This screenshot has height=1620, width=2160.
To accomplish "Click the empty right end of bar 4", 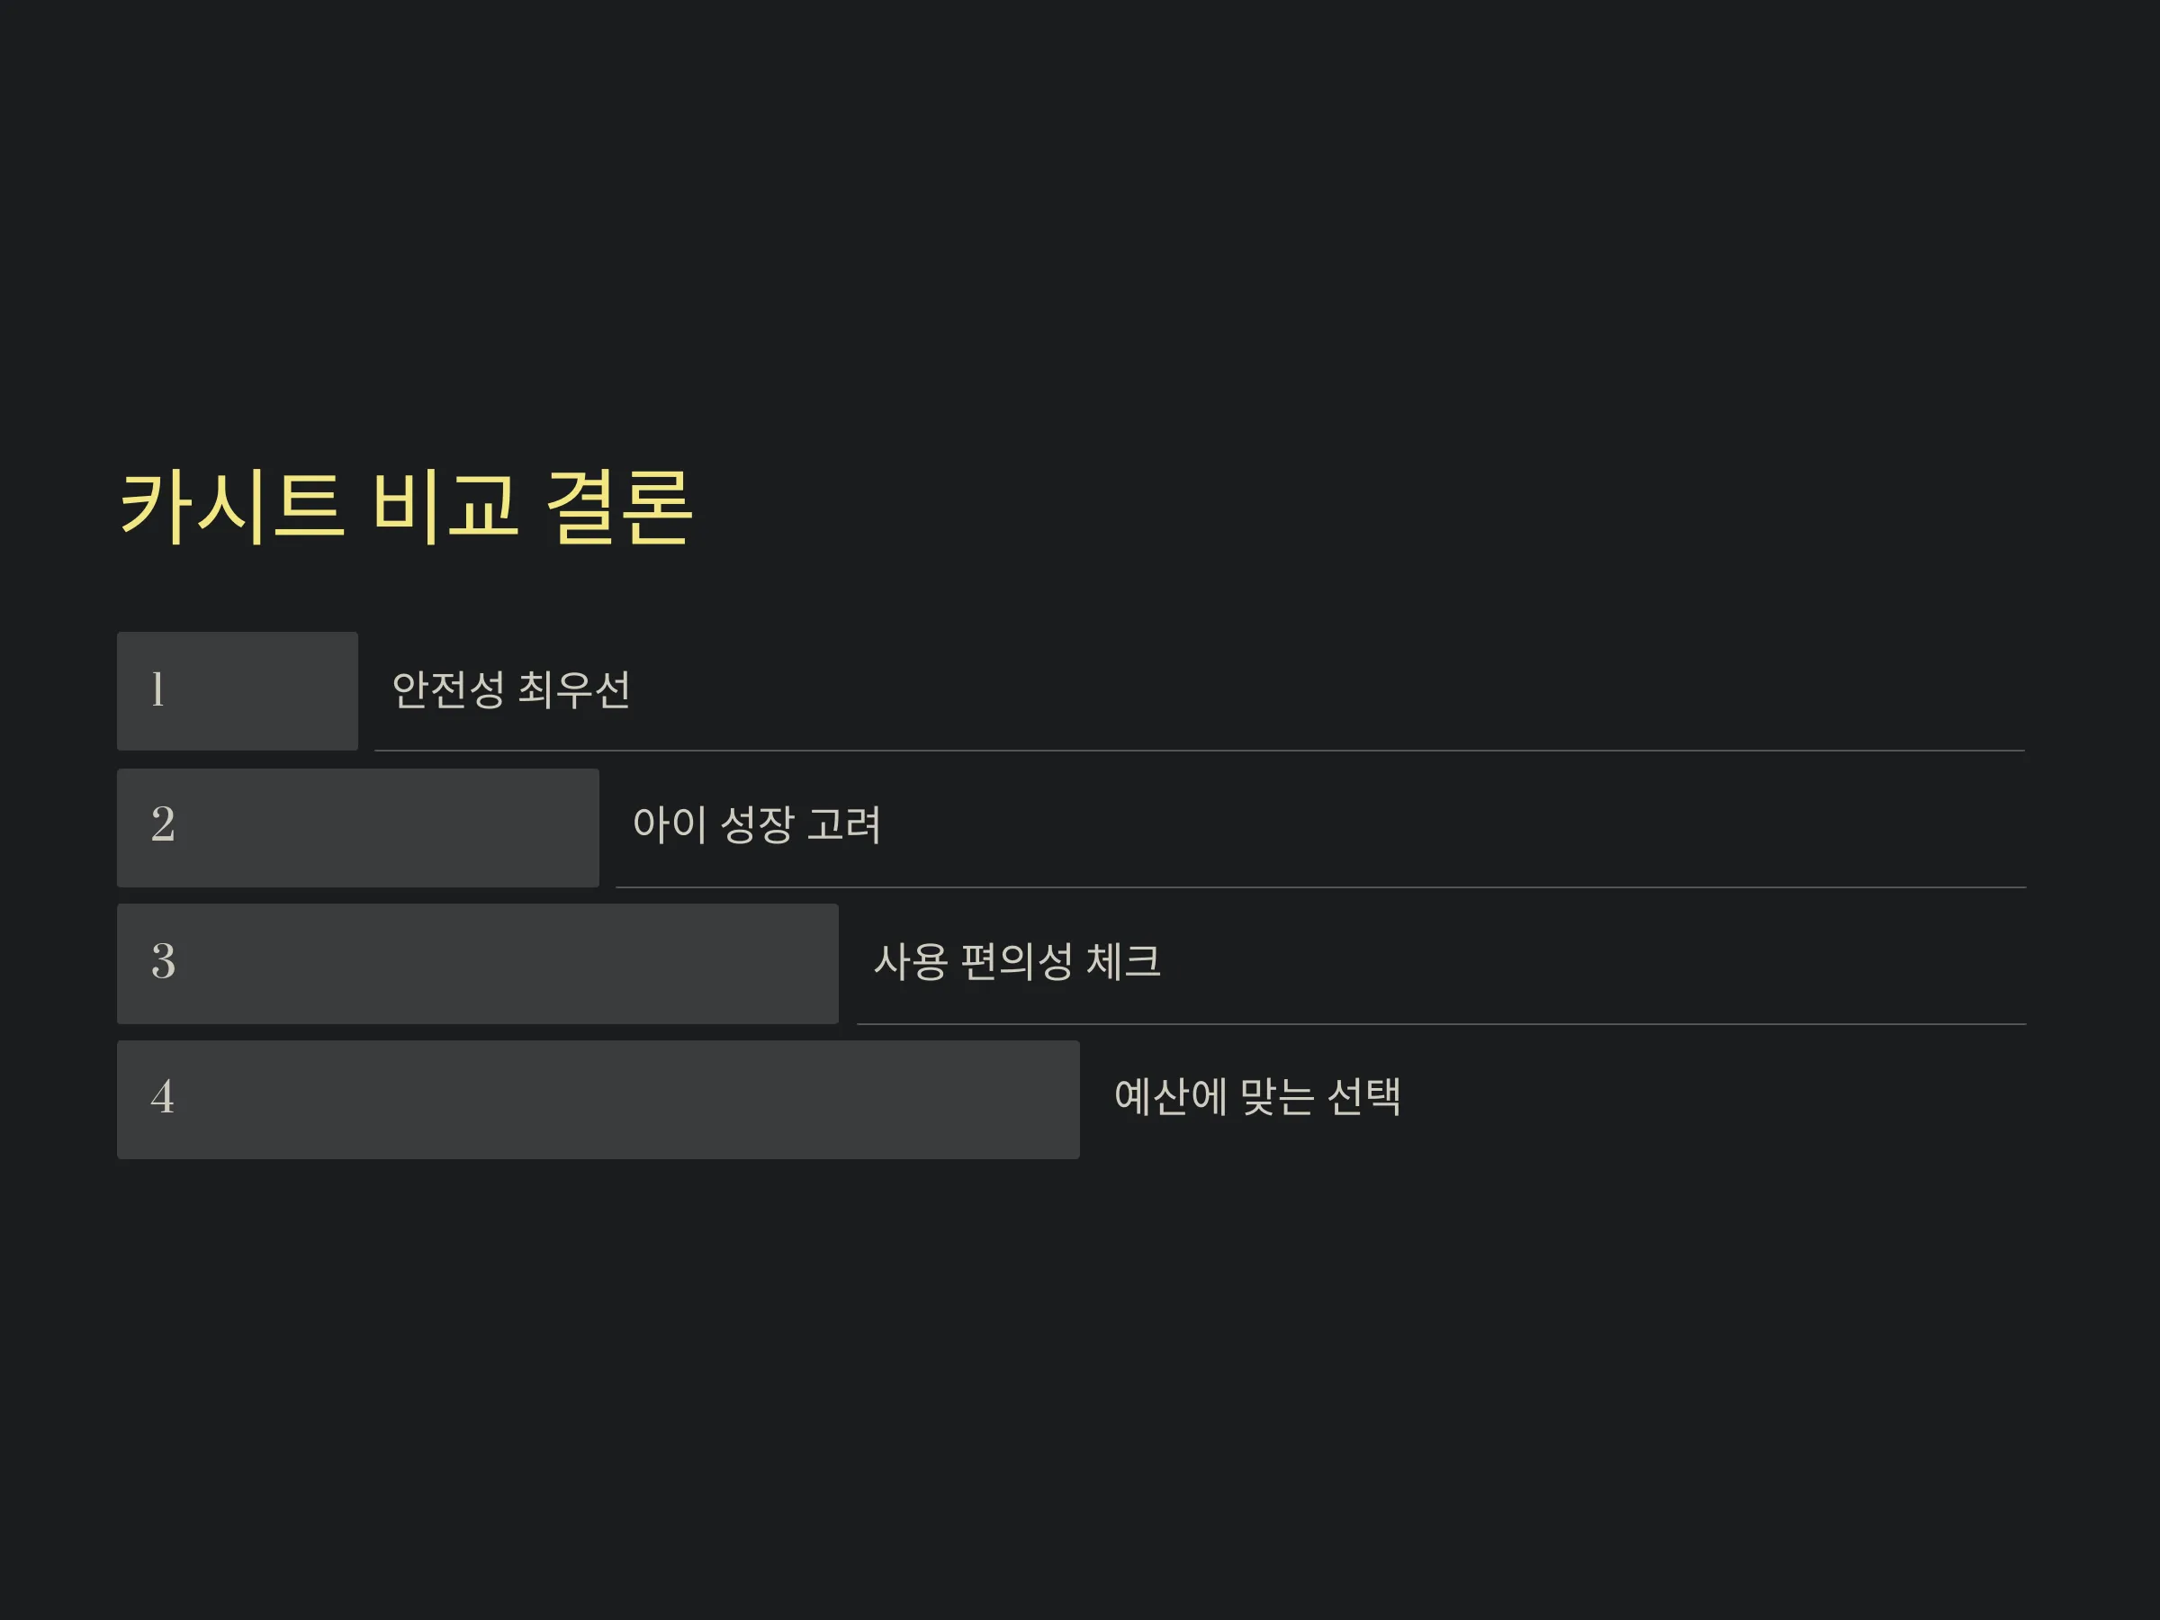I will coord(976,1100).
